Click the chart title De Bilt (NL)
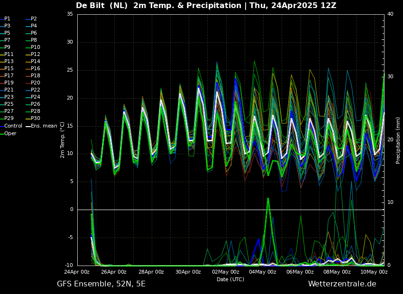Viewport: 403px width, 294px height. point(102,6)
